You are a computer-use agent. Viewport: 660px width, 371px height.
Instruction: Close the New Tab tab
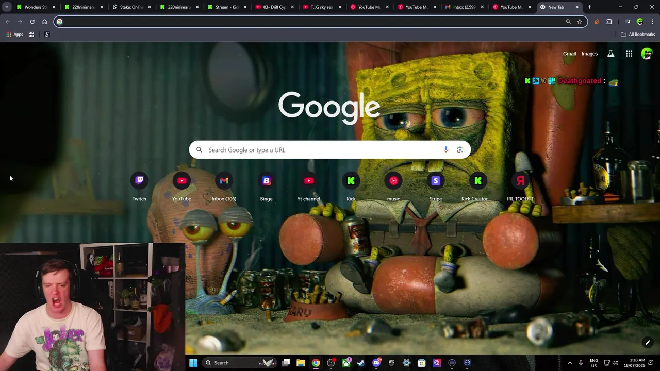tap(577, 7)
